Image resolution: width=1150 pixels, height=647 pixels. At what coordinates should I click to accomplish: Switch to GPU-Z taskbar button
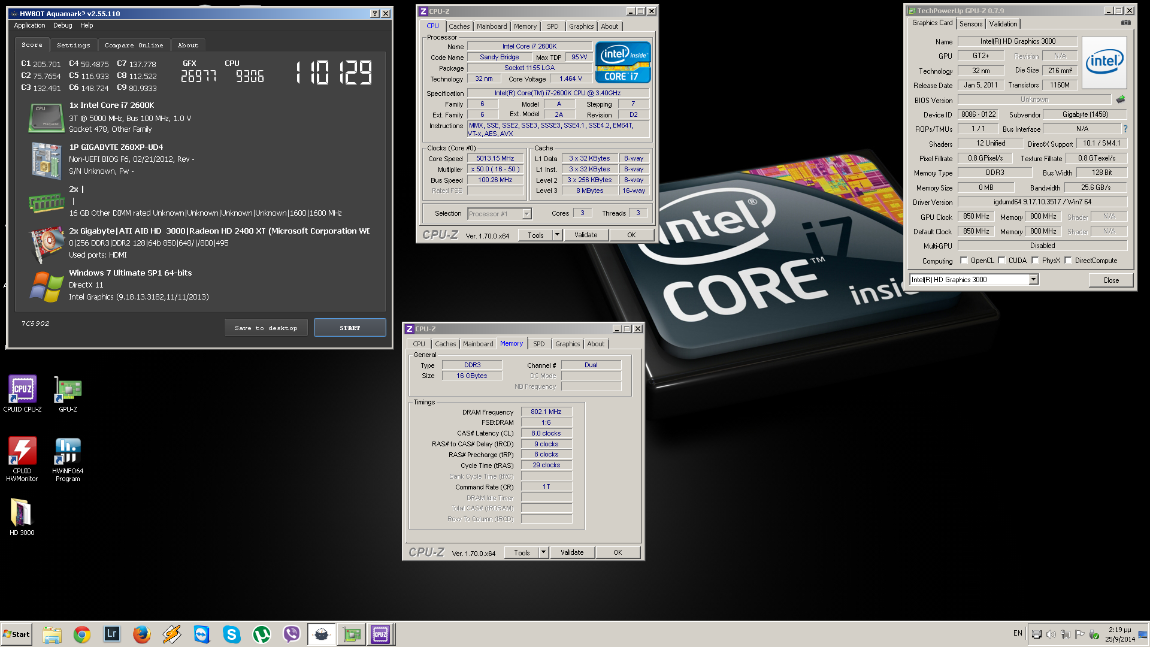[352, 634]
